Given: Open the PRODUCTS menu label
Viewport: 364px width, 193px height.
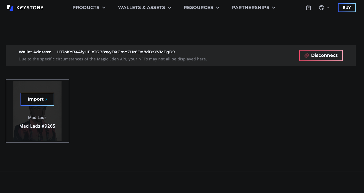Looking at the screenshot, I should tap(86, 8).
